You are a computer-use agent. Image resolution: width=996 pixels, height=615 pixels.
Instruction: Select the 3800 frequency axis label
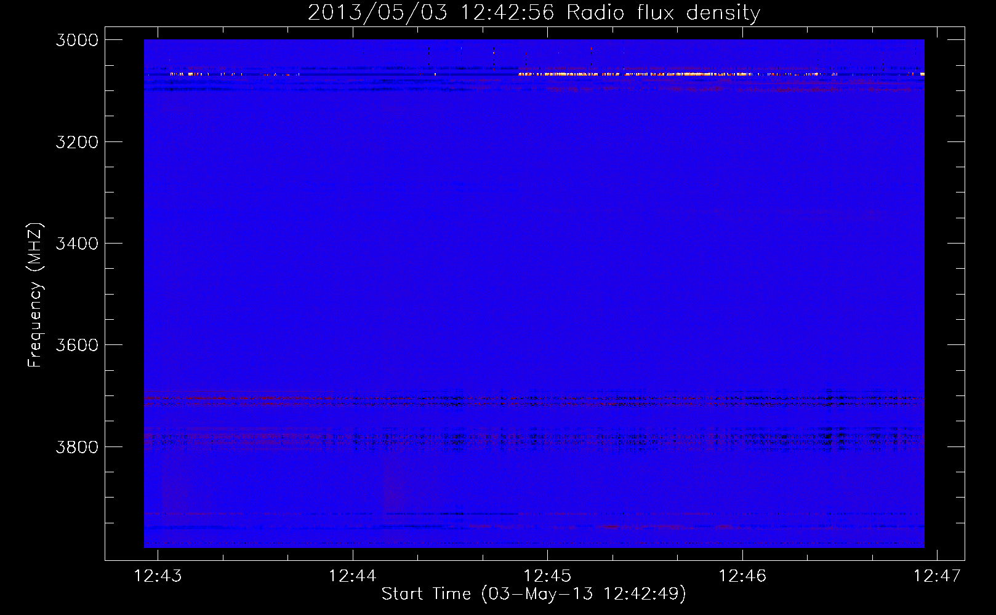tap(77, 446)
